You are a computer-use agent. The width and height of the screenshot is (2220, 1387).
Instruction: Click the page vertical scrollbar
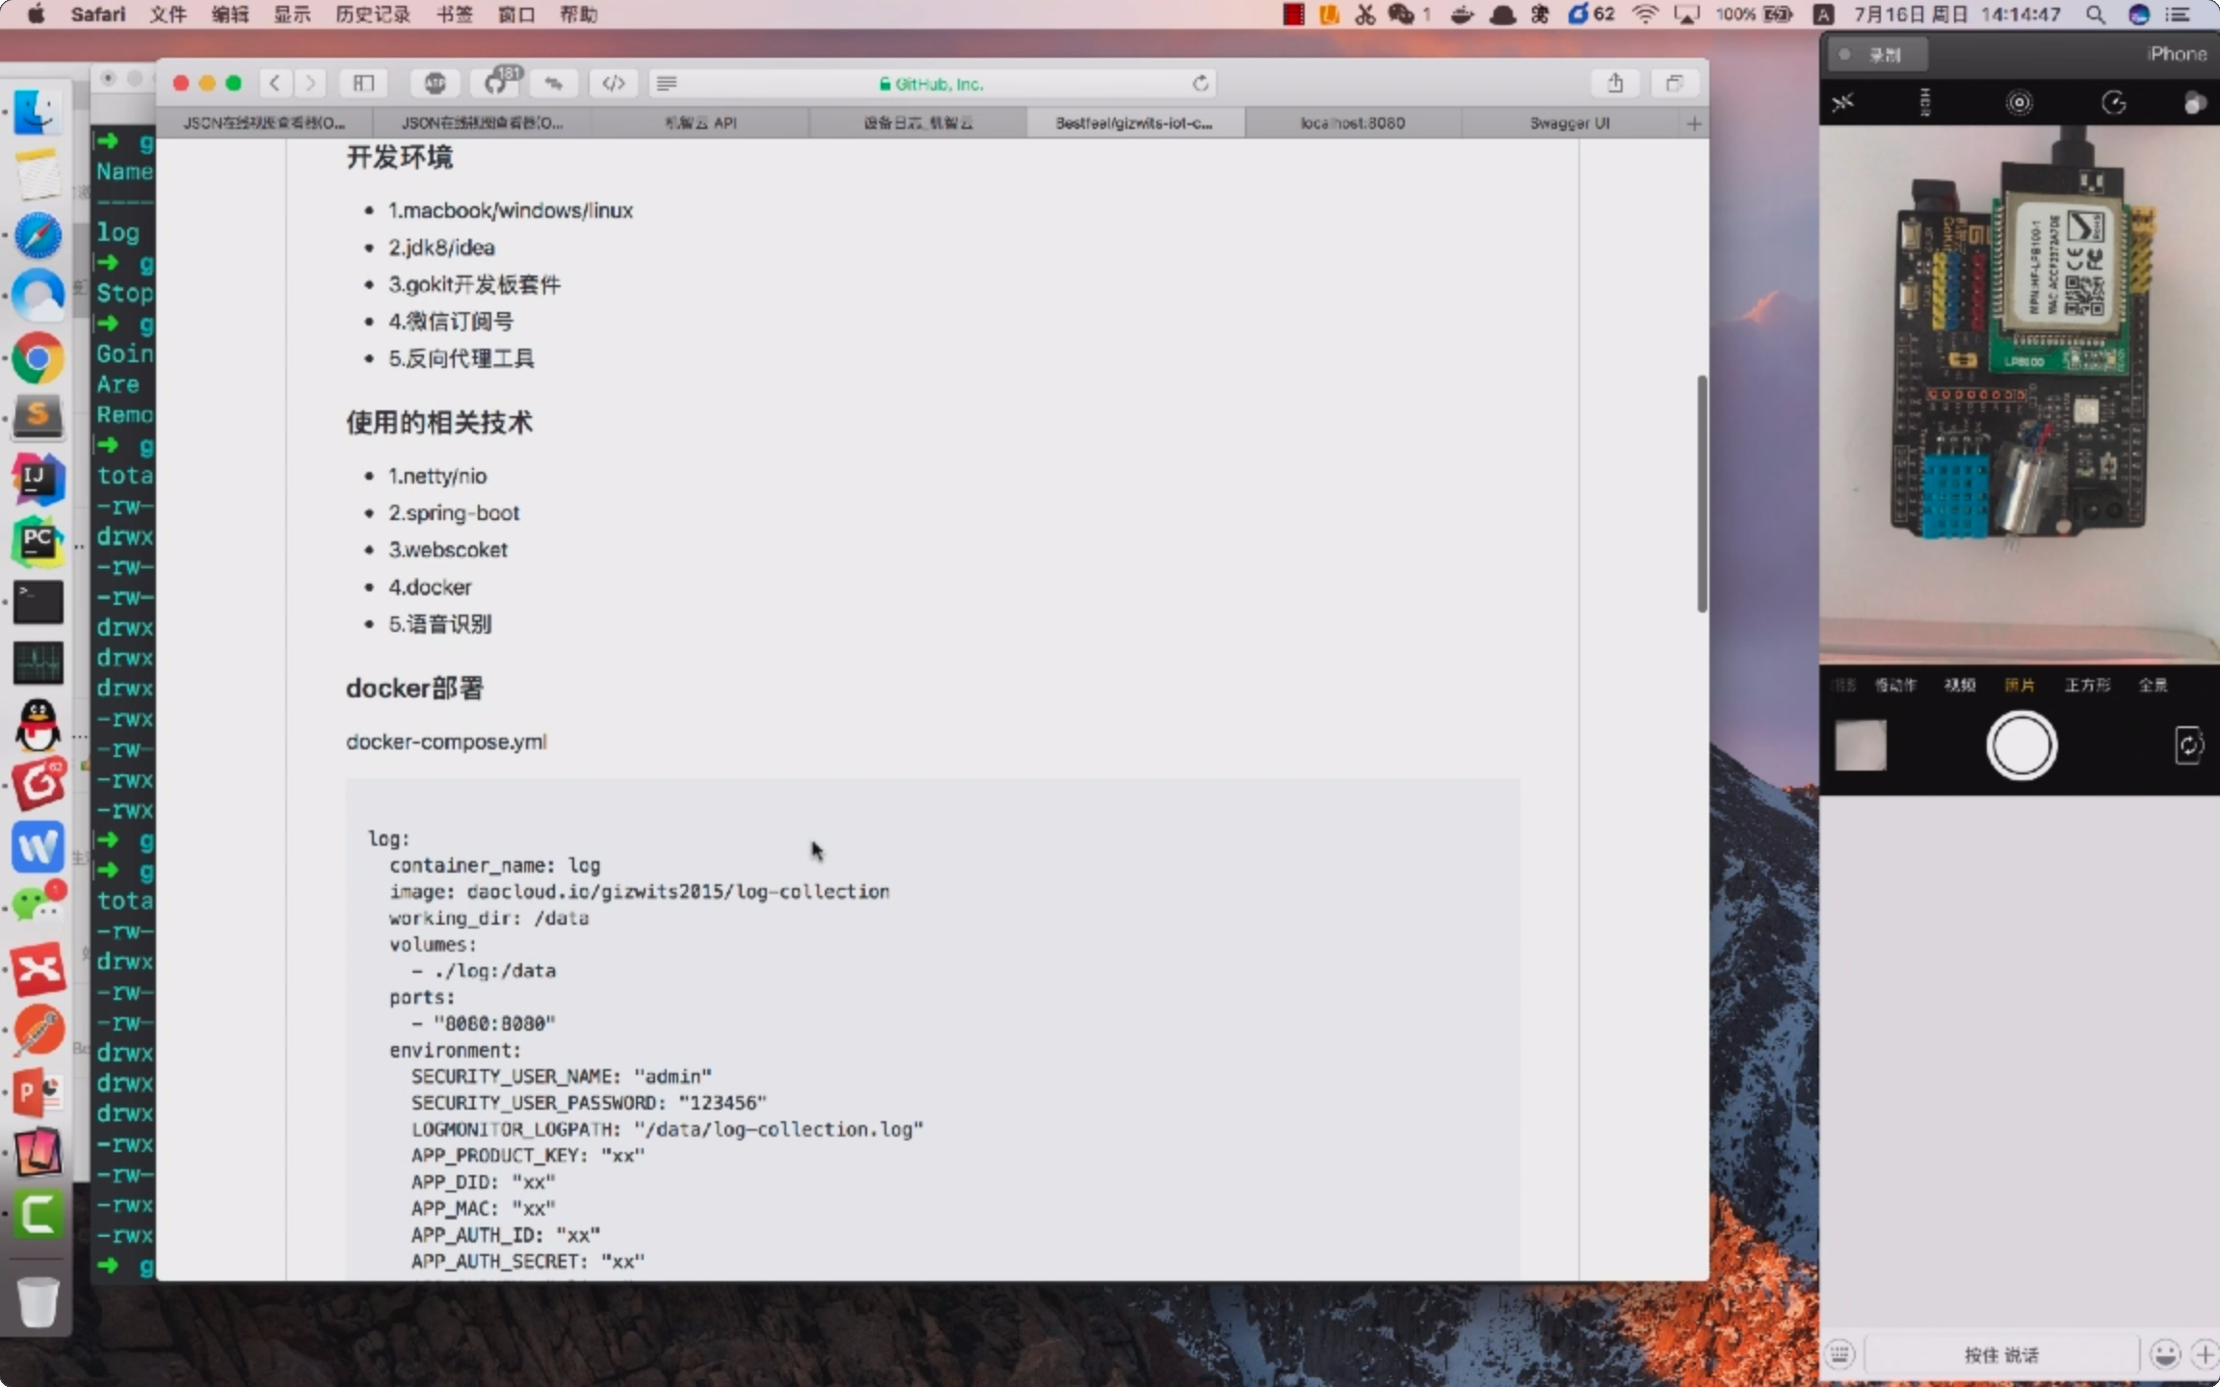(x=1702, y=493)
